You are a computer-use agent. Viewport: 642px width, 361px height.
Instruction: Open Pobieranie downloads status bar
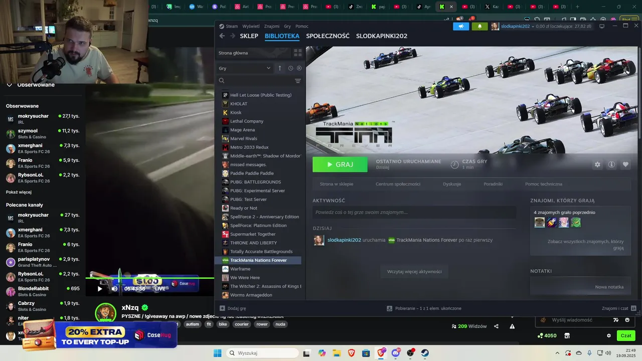[424, 308]
